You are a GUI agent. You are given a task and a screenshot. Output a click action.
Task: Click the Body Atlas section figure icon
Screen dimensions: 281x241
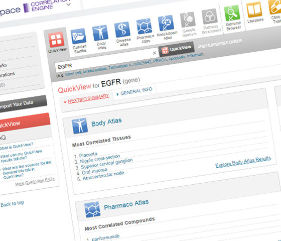coord(80,126)
